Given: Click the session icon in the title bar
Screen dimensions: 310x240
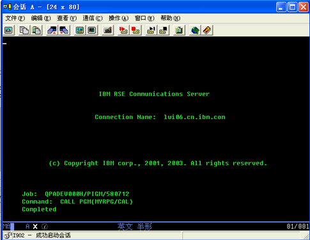Looking at the screenshot, I should click(7, 7).
